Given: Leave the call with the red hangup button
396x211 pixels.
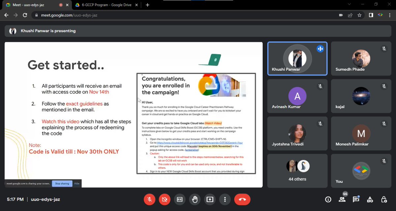Looking at the screenshot, I should pos(242,199).
